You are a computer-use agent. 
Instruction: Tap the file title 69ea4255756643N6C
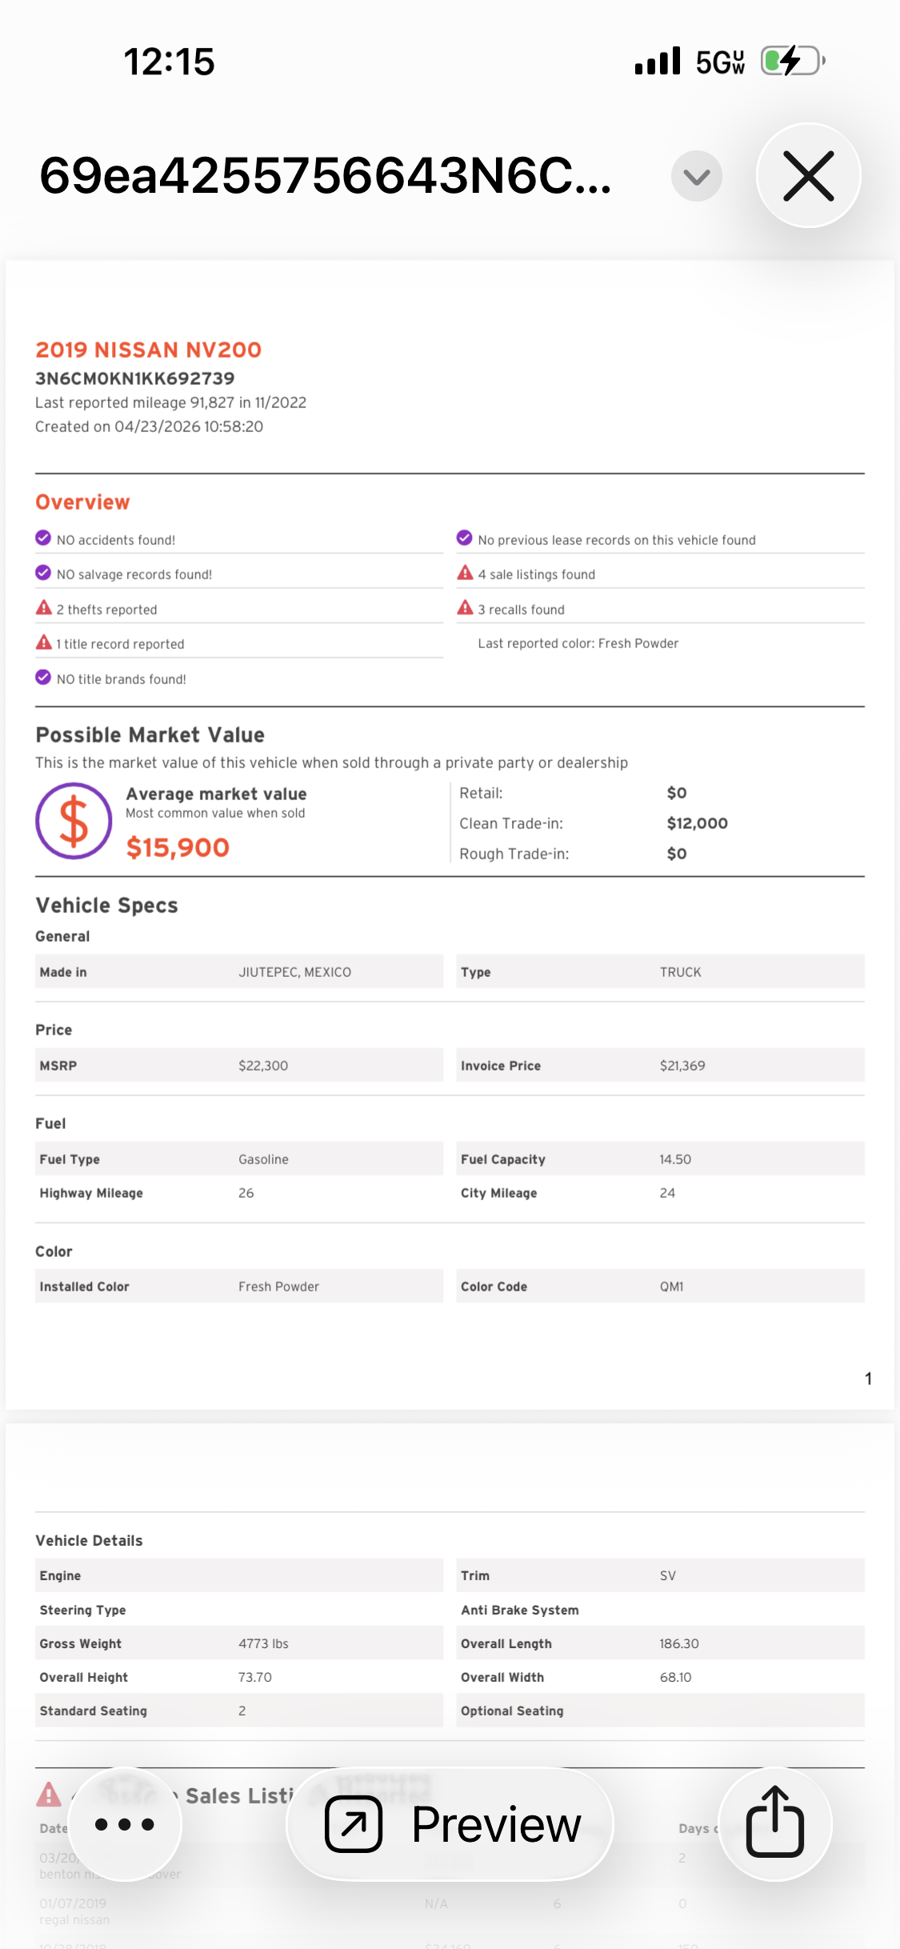pyautogui.click(x=326, y=175)
